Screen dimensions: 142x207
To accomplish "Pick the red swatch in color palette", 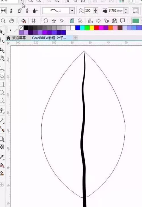I will tap(97, 28).
